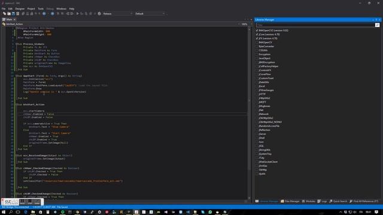
Task: Collapse the Sub chHaar_CheckedChange block
Action: [17, 168]
